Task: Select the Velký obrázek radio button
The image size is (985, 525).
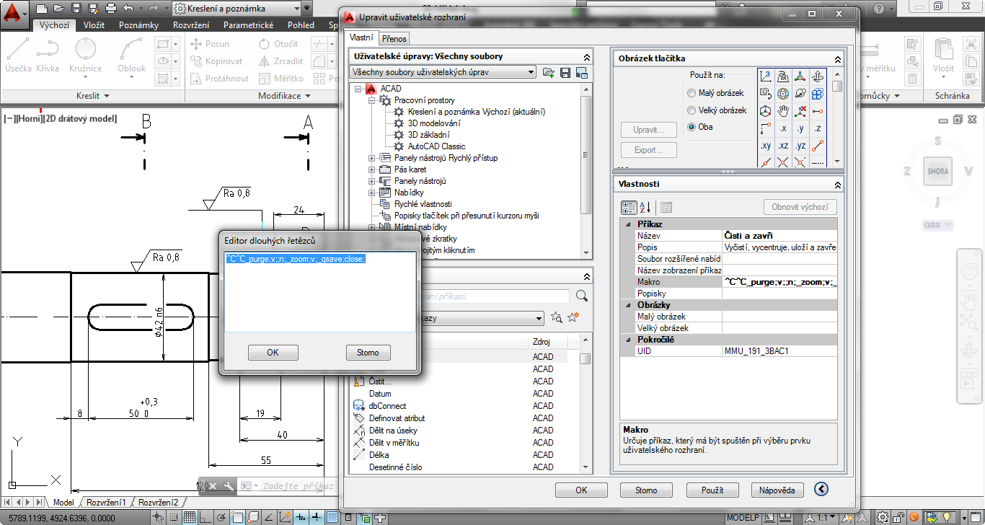Action: pos(692,110)
